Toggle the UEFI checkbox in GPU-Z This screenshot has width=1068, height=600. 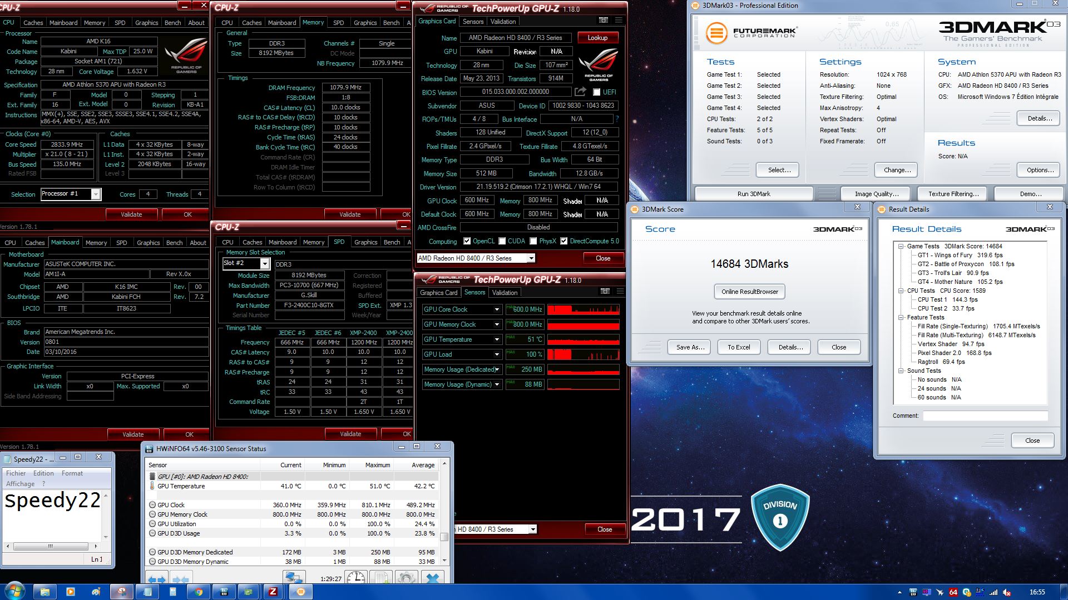(x=596, y=92)
